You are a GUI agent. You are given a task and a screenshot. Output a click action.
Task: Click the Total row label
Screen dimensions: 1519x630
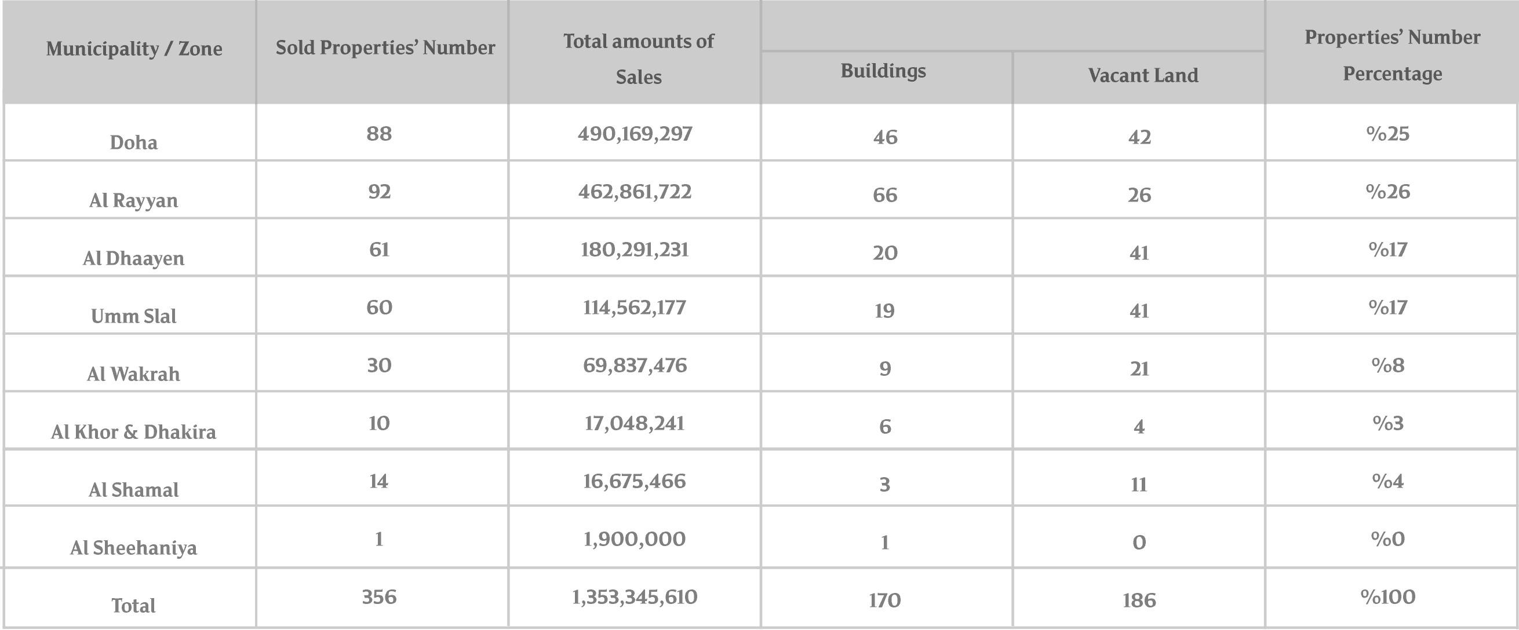[x=134, y=605]
